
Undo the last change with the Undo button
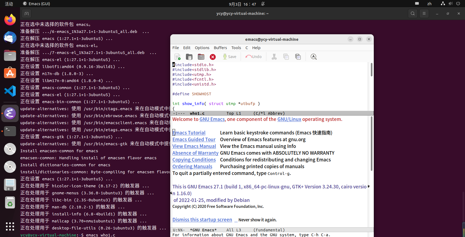(x=254, y=57)
